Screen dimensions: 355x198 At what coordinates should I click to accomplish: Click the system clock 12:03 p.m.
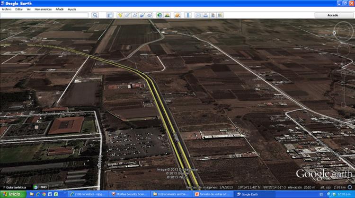(345, 194)
